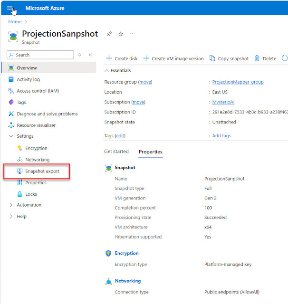Expand the Help group
This screenshot has height=304, width=288.
pos(11,217)
